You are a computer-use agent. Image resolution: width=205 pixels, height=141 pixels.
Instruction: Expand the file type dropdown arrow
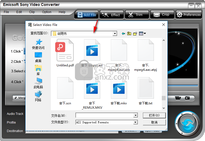click(x=135, y=122)
